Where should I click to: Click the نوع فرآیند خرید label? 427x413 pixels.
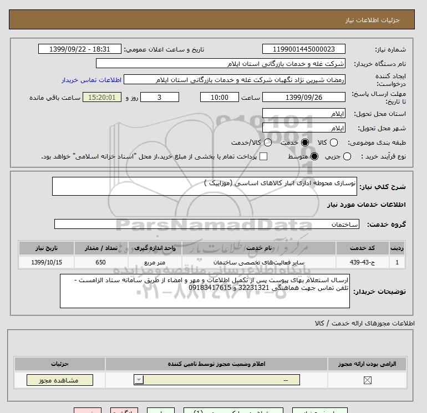point(383,156)
